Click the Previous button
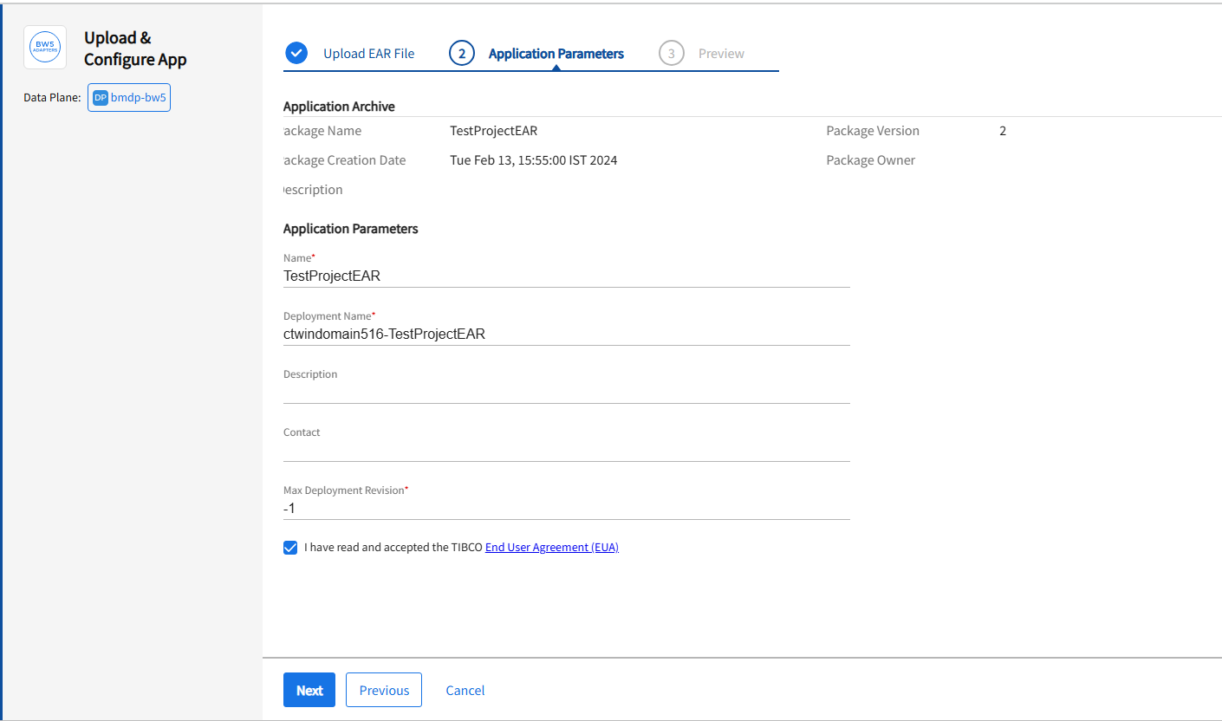The height and width of the screenshot is (721, 1222). 383,690
